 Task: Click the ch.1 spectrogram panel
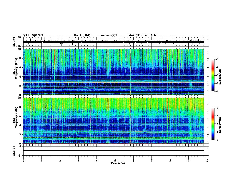[113, 72]
